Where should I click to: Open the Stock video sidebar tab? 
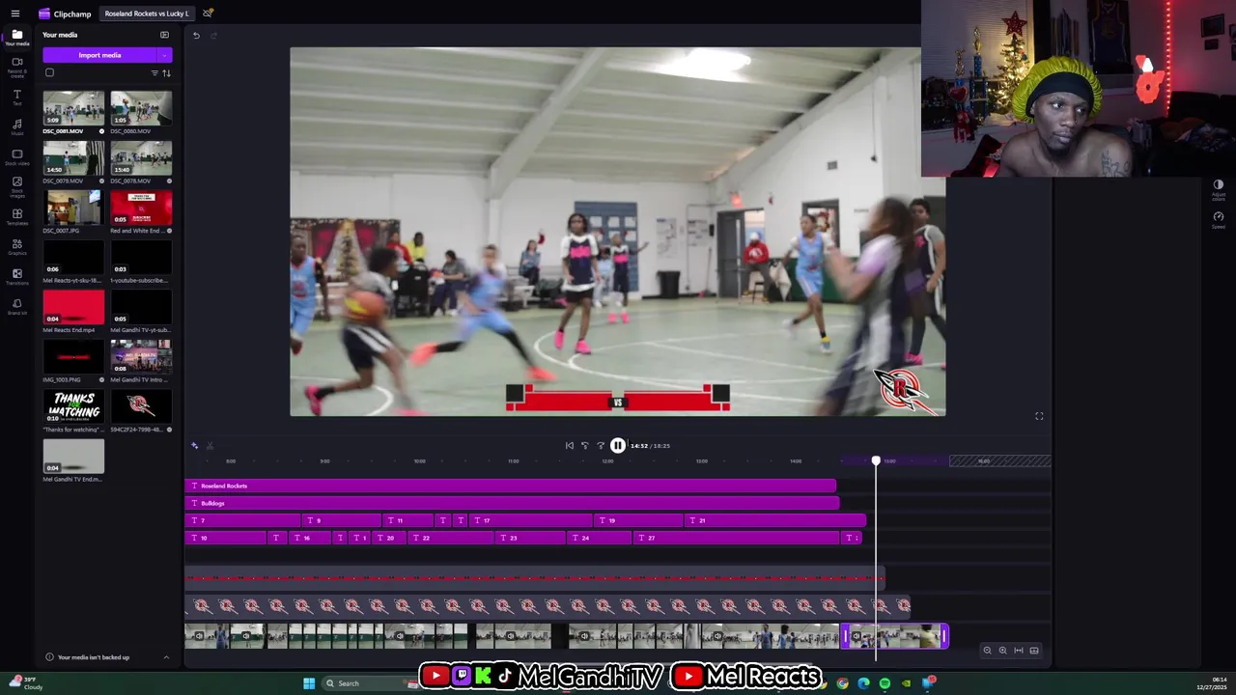[x=16, y=157]
